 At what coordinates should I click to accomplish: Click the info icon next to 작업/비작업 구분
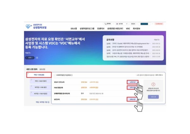(x=48, y=102)
